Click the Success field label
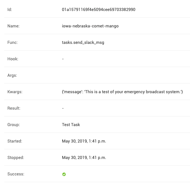Image resolution: width=190 pixels, height=188 pixels. coord(16,174)
